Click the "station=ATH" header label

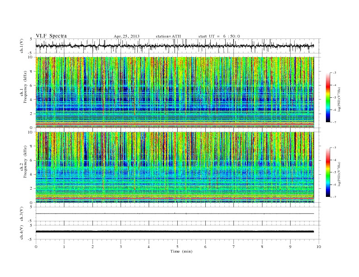click(168, 36)
